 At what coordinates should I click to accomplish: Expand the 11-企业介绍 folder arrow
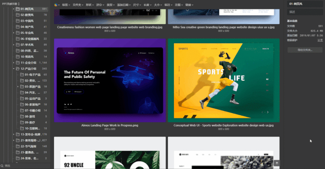tap(14, 63)
